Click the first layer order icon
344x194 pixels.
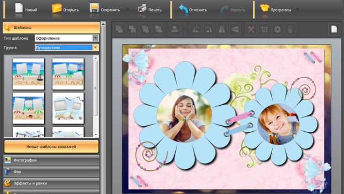coord(120,30)
